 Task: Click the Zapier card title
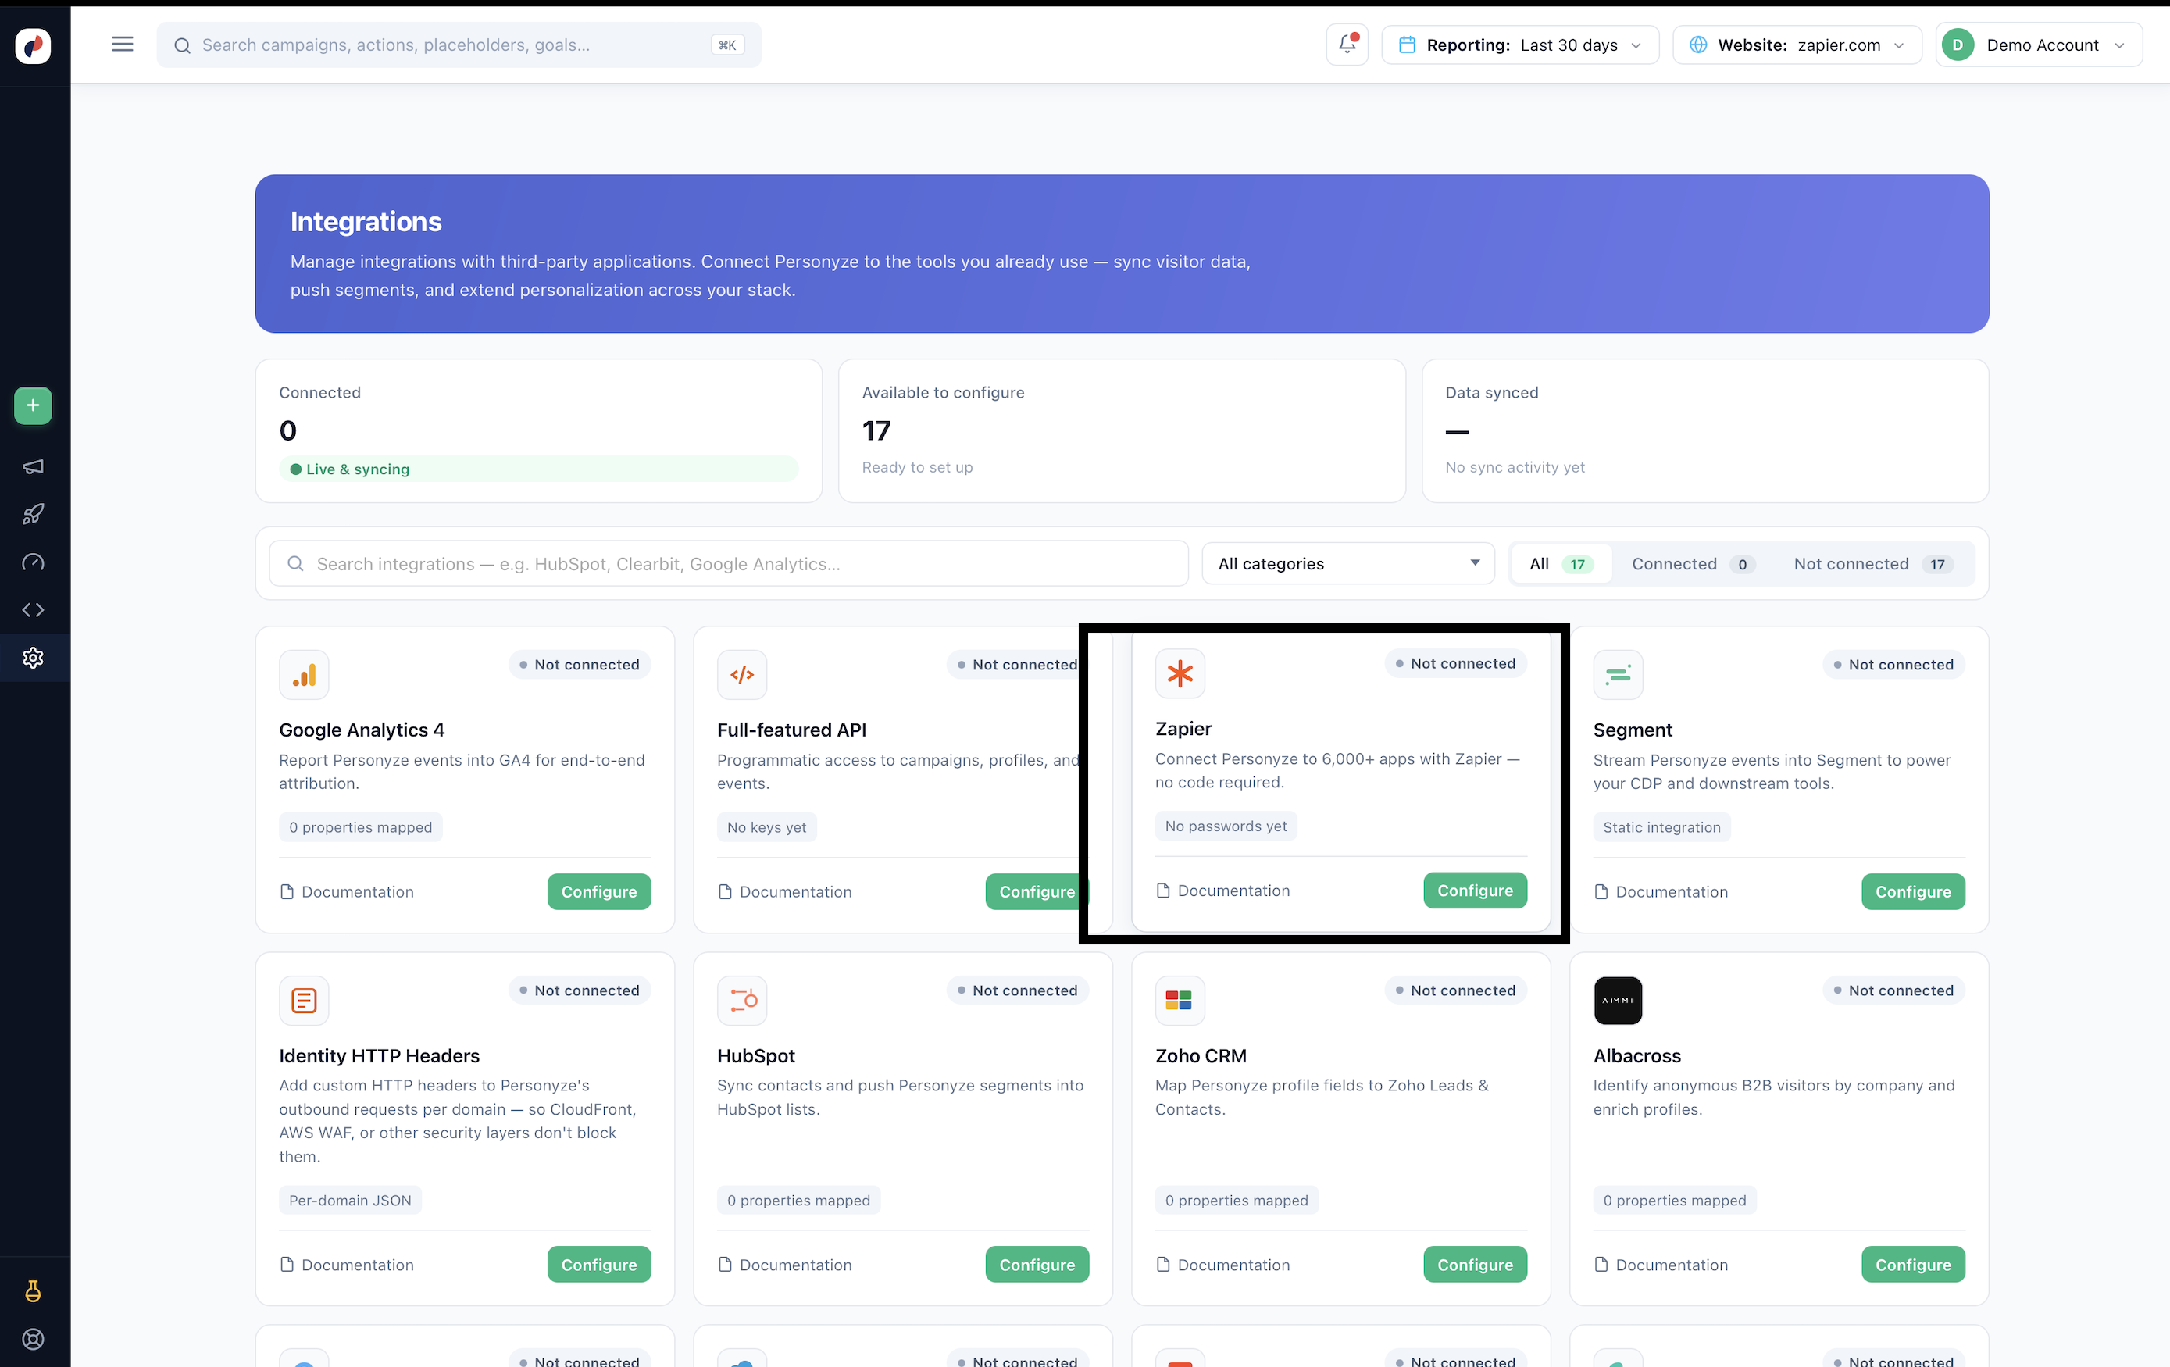pos(1183,728)
